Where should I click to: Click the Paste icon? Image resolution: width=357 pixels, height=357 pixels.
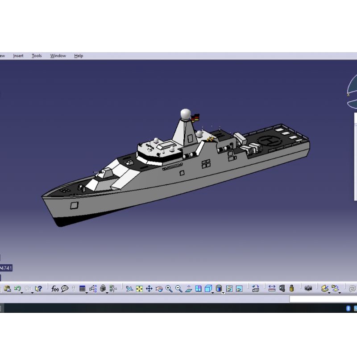pyautogui.click(x=7, y=288)
